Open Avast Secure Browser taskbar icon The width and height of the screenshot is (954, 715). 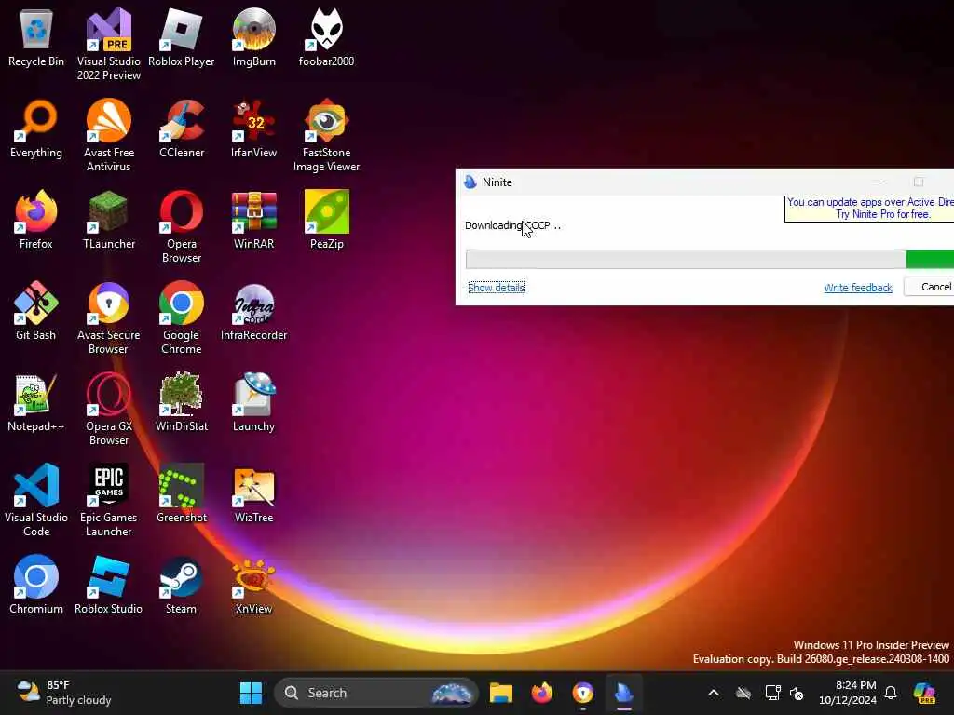(583, 693)
